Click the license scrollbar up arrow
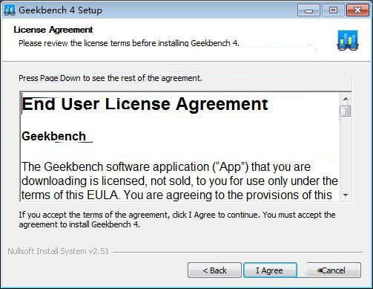373x289 pixels. click(x=346, y=99)
